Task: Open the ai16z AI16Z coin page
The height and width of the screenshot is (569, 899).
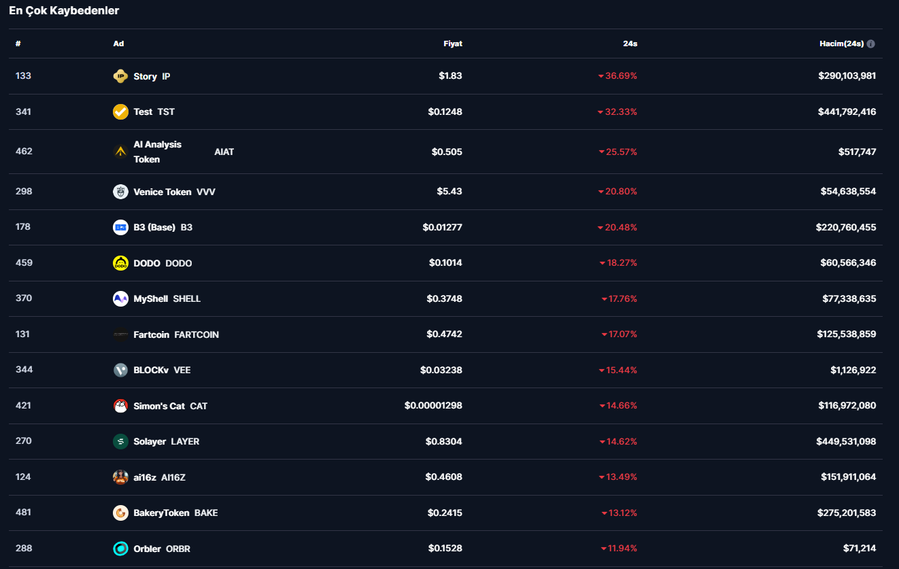Action: [159, 477]
